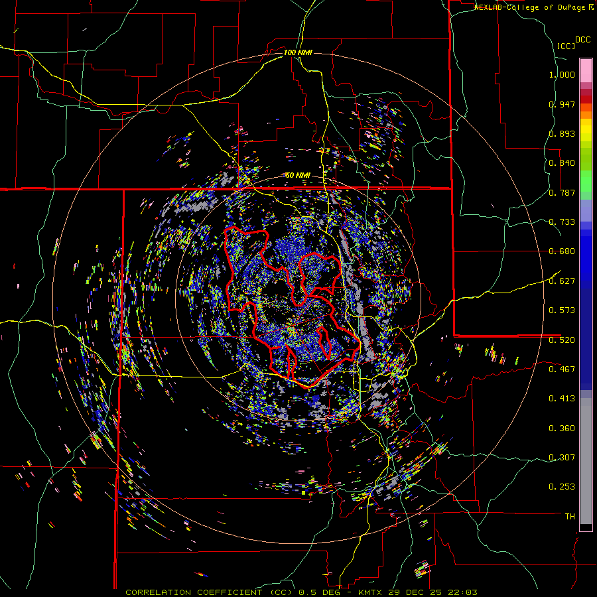Viewport: 597px width, 597px height.
Task: Click the CORRELATION COEFFICIENT (CC) product title
Action: point(209,592)
